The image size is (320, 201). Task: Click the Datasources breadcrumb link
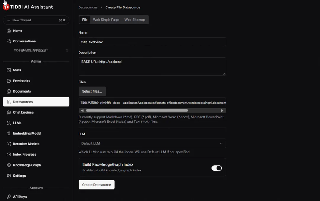tap(88, 7)
